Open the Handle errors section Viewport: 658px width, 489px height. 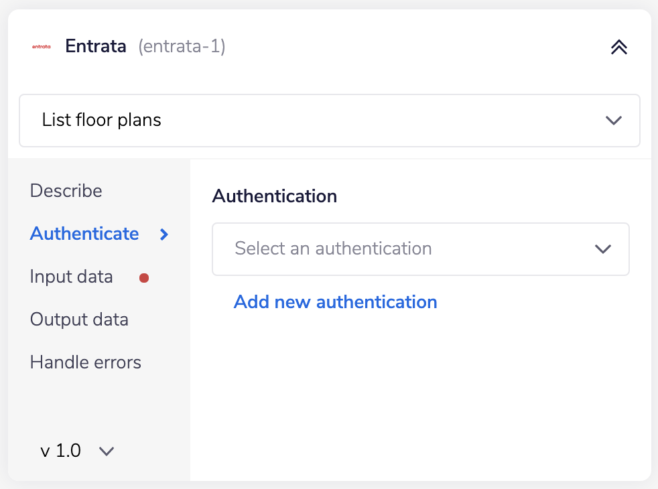point(85,362)
